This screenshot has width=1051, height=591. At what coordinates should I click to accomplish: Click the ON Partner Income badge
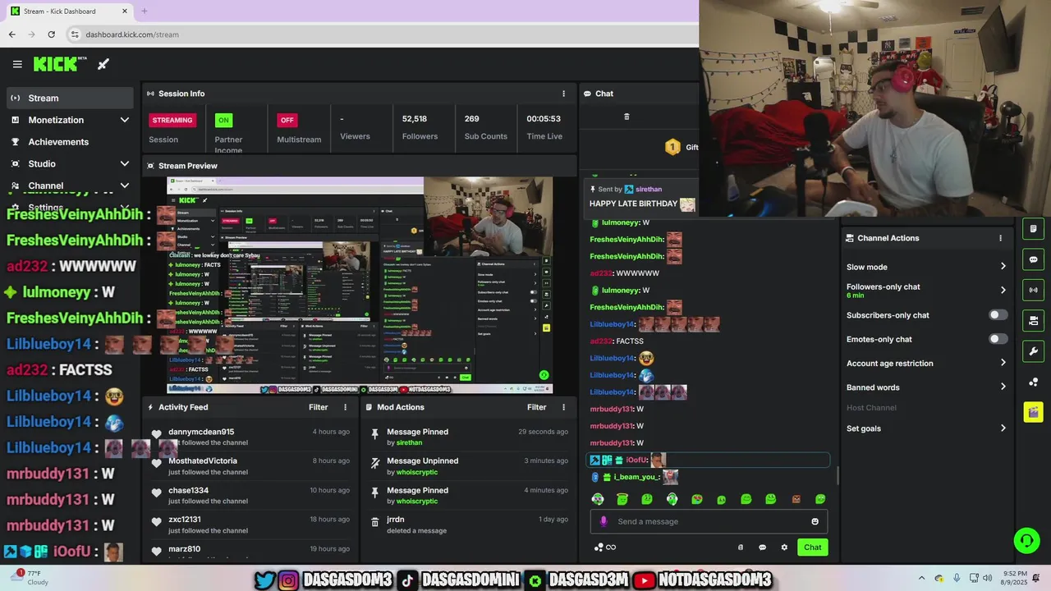coord(223,120)
